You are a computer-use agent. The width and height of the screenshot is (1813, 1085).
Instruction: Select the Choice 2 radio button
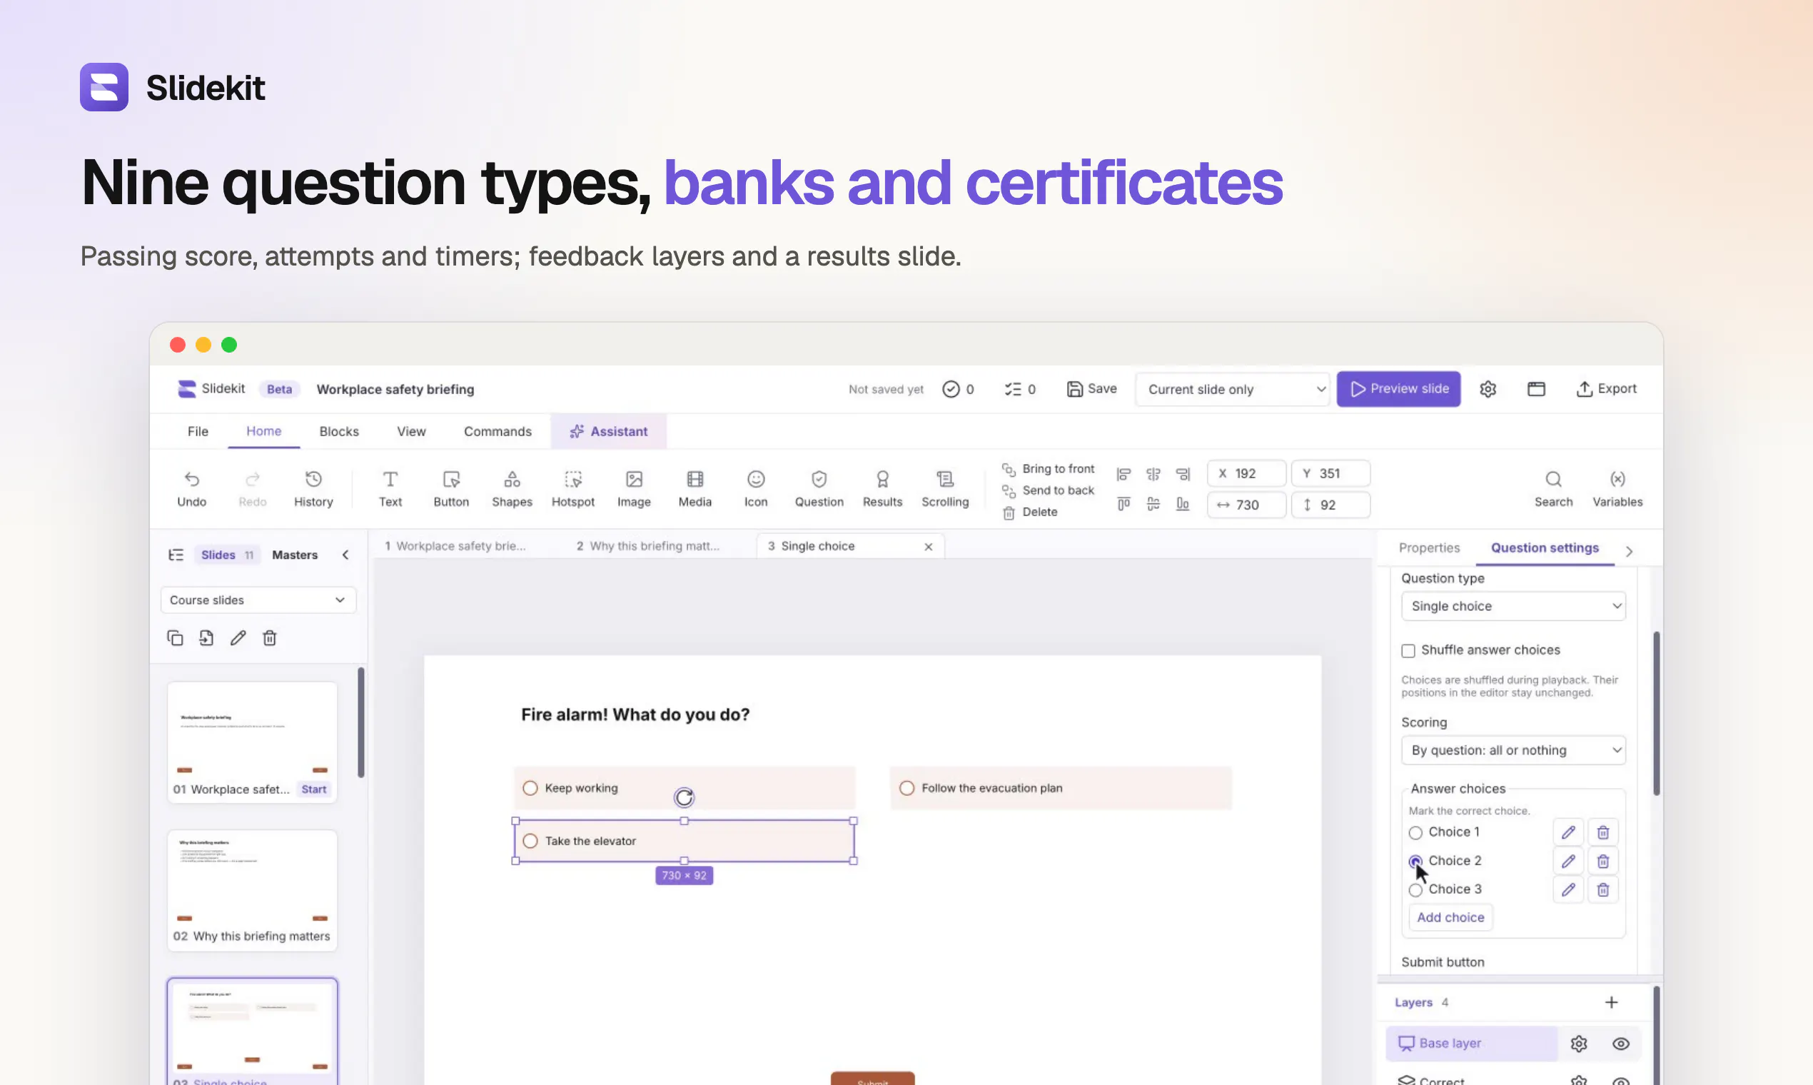click(1415, 862)
